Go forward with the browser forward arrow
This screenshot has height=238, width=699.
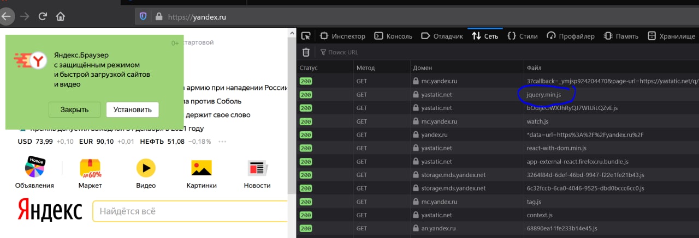[25, 16]
